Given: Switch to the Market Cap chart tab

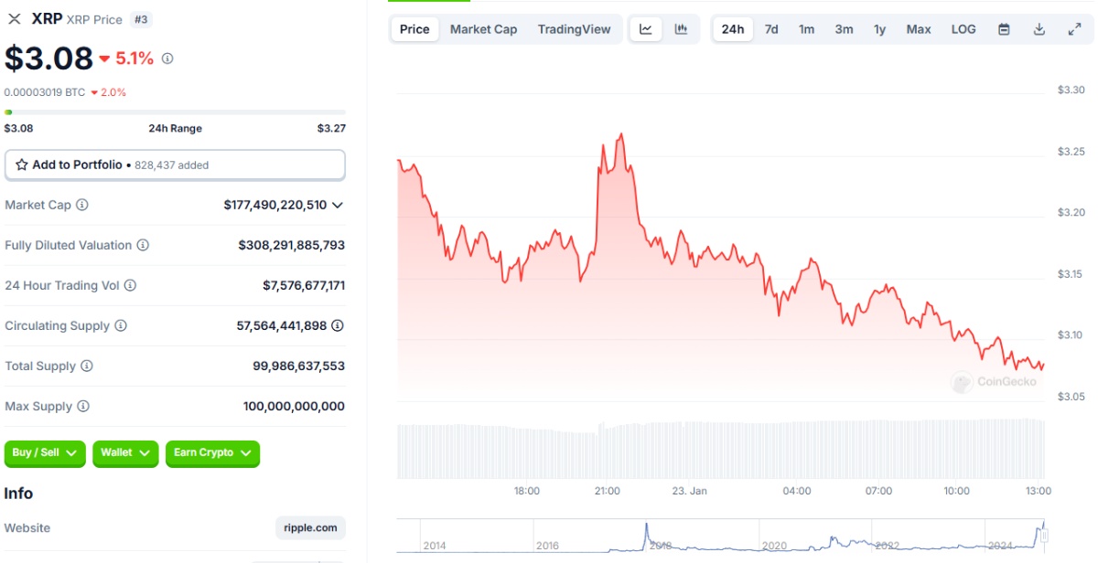Looking at the screenshot, I should (483, 29).
